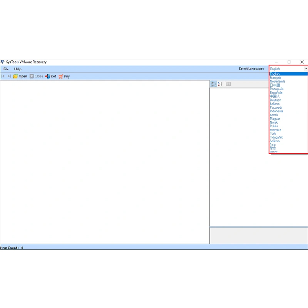Select the Categorized view icon in property panel

pos(213,84)
